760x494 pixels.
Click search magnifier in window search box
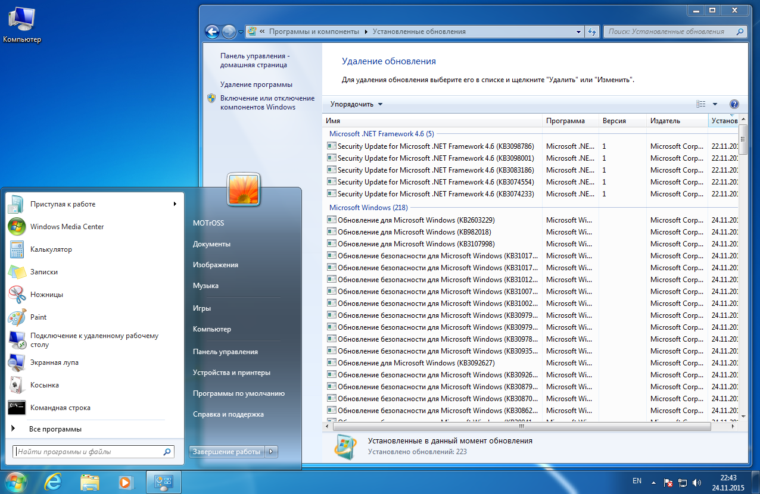coord(740,32)
